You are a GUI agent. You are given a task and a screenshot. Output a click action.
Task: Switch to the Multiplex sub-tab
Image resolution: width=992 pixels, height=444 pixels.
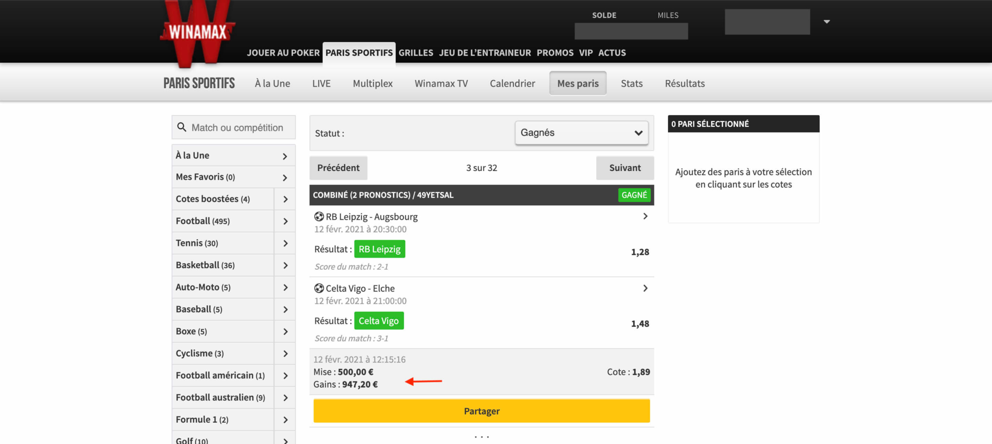pos(373,83)
